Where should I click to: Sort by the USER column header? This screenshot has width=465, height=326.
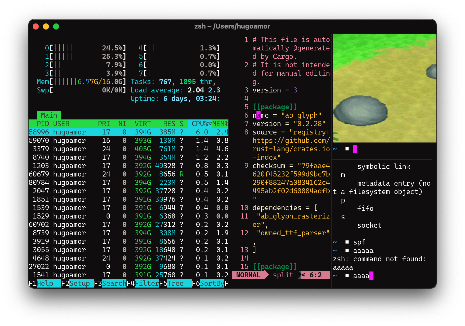pos(61,124)
